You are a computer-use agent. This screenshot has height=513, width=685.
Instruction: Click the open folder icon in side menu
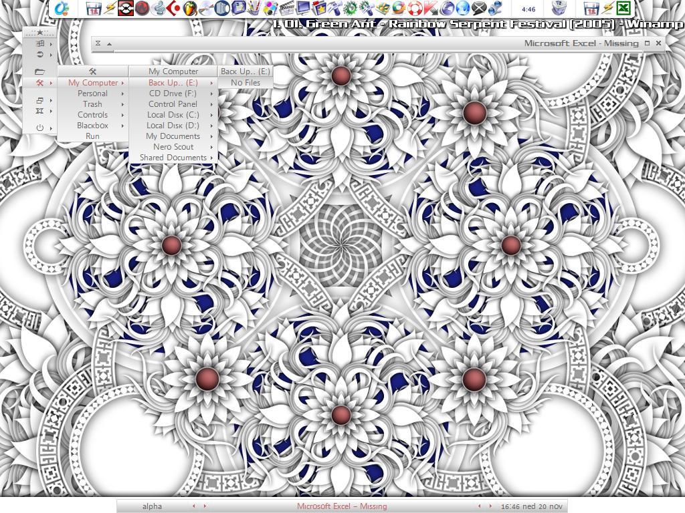(39, 71)
